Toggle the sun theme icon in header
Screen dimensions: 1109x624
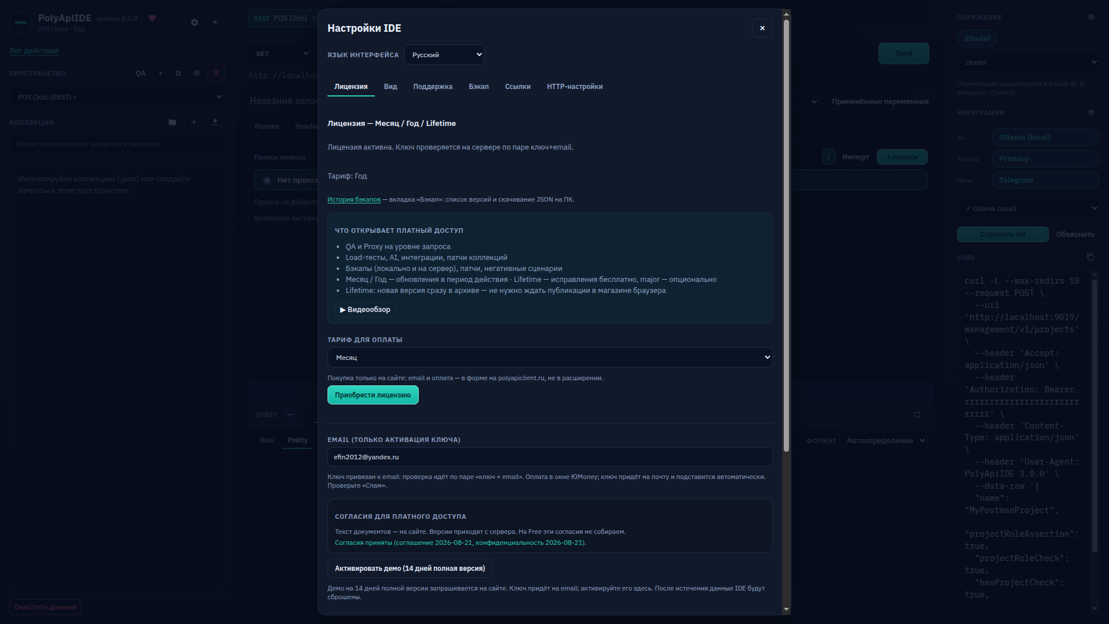pos(215,22)
